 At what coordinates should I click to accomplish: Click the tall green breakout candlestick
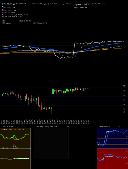(x=53, y=91)
